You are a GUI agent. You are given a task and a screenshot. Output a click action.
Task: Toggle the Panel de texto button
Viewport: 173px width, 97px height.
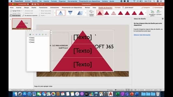[15, 16]
